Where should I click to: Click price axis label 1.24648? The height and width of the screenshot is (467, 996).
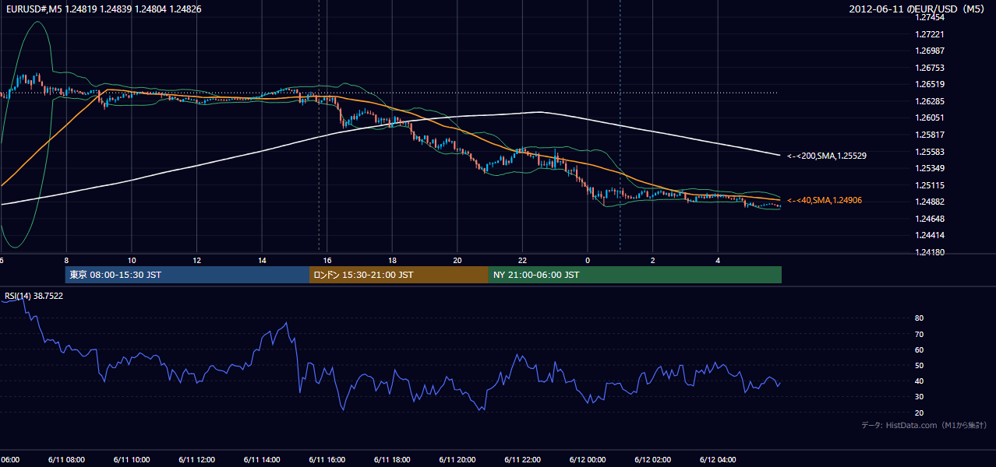[930, 219]
